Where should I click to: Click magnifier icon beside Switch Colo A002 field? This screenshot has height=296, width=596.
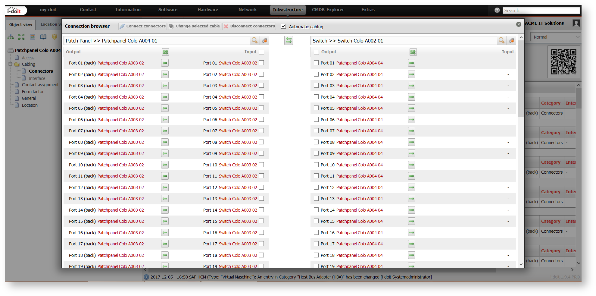[x=501, y=40]
